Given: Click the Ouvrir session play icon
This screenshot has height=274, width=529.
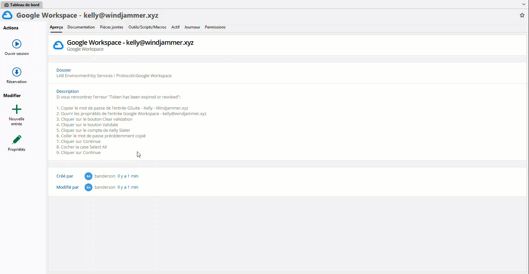Looking at the screenshot, I should tap(17, 44).
